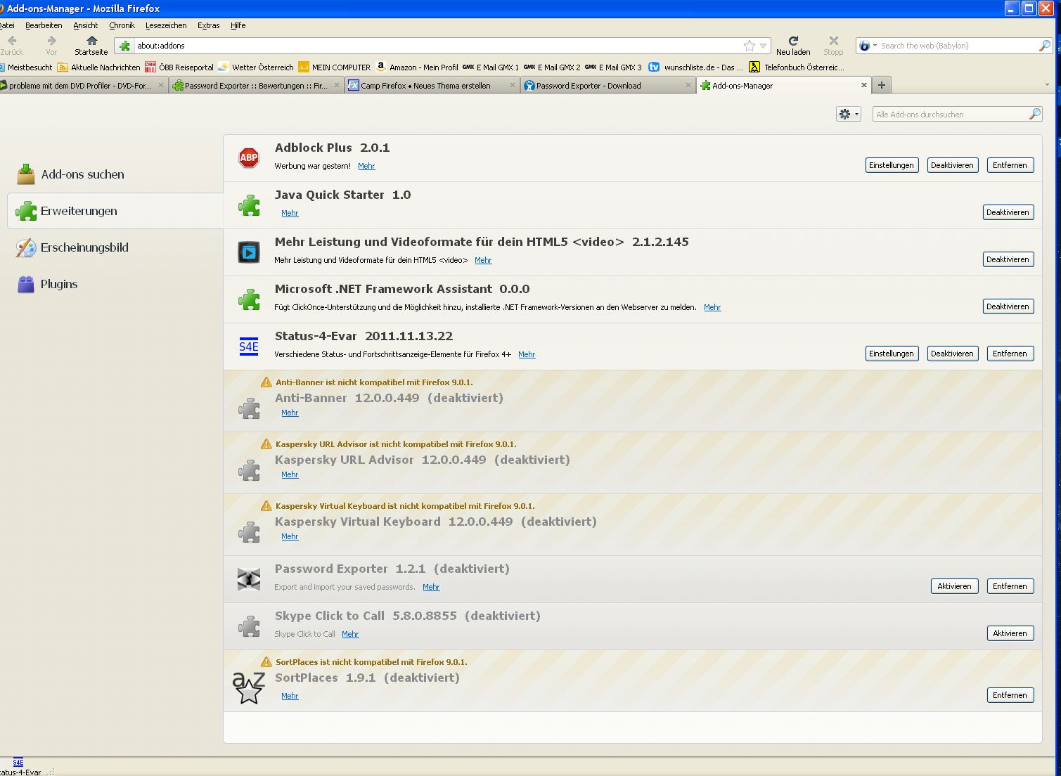This screenshot has height=776, width=1061.
Task: Click the Startseite home icon
Action: [x=91, y=41]
